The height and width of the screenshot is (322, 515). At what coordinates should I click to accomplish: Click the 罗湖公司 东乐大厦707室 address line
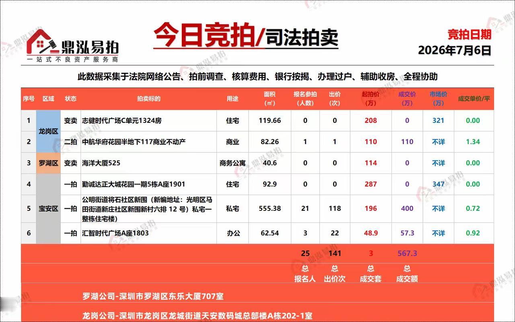pos(153,297)
